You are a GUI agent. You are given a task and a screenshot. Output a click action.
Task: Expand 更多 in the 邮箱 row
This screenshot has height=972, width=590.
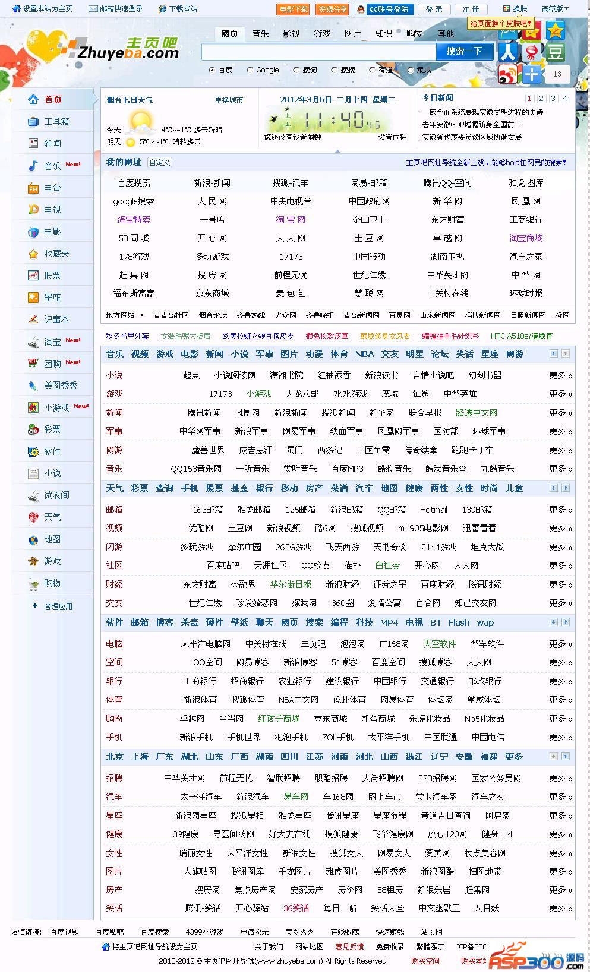click(560, 510)
